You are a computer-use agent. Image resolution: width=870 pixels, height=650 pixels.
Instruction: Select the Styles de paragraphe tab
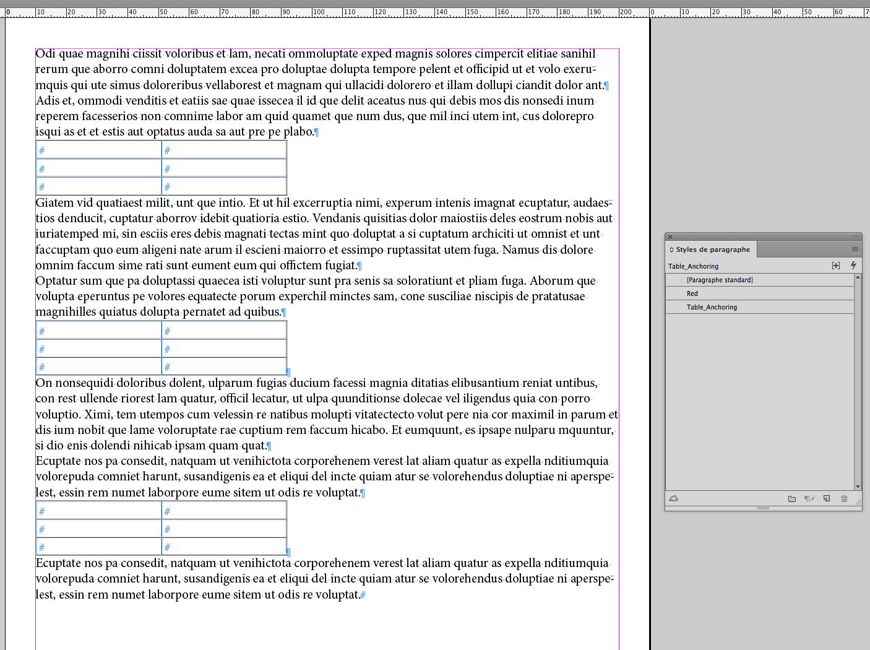click(x=711, y=249)
